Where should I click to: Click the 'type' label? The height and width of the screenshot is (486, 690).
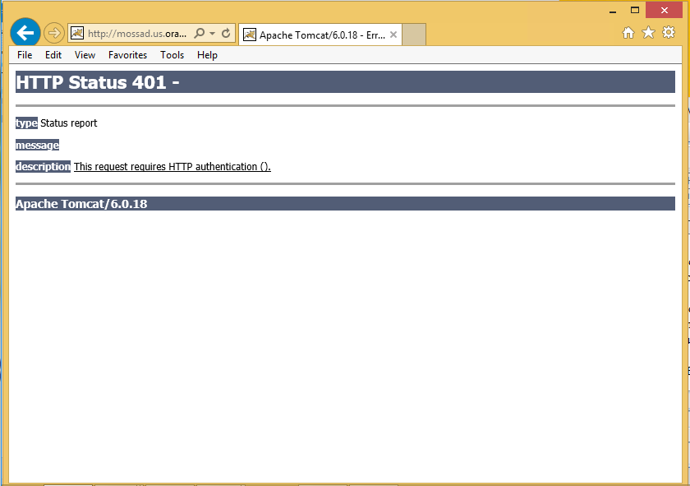tap(27, 123)
